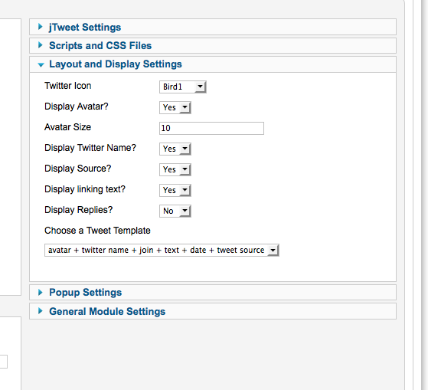Open the Popup Settings panel title
This screenshot has height=390, width=428.
point(86,293)
